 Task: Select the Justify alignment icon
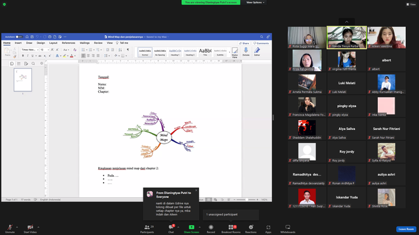98,55
